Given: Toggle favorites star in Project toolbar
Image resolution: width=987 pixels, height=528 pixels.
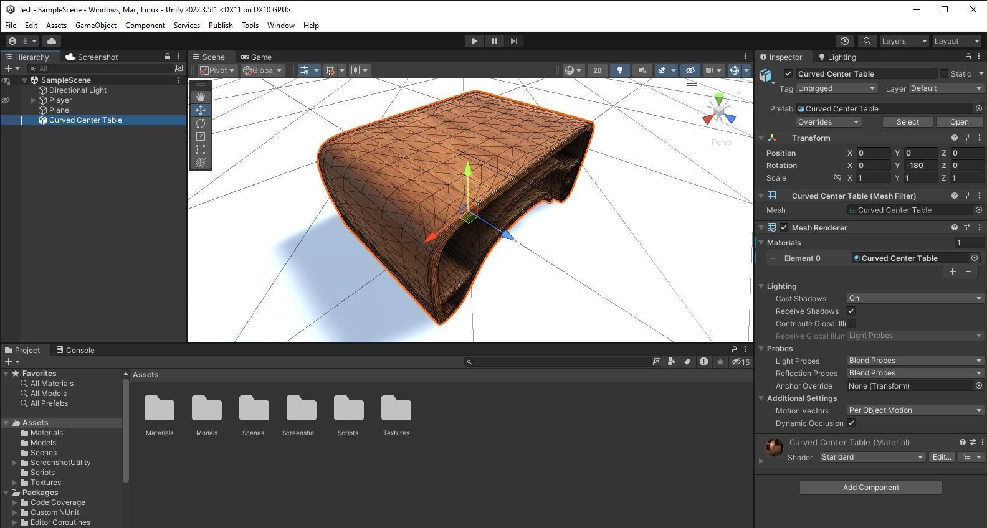Looking at the screenshot, I should [x=720, y=362].
